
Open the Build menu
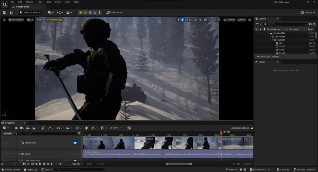[49, 2]
